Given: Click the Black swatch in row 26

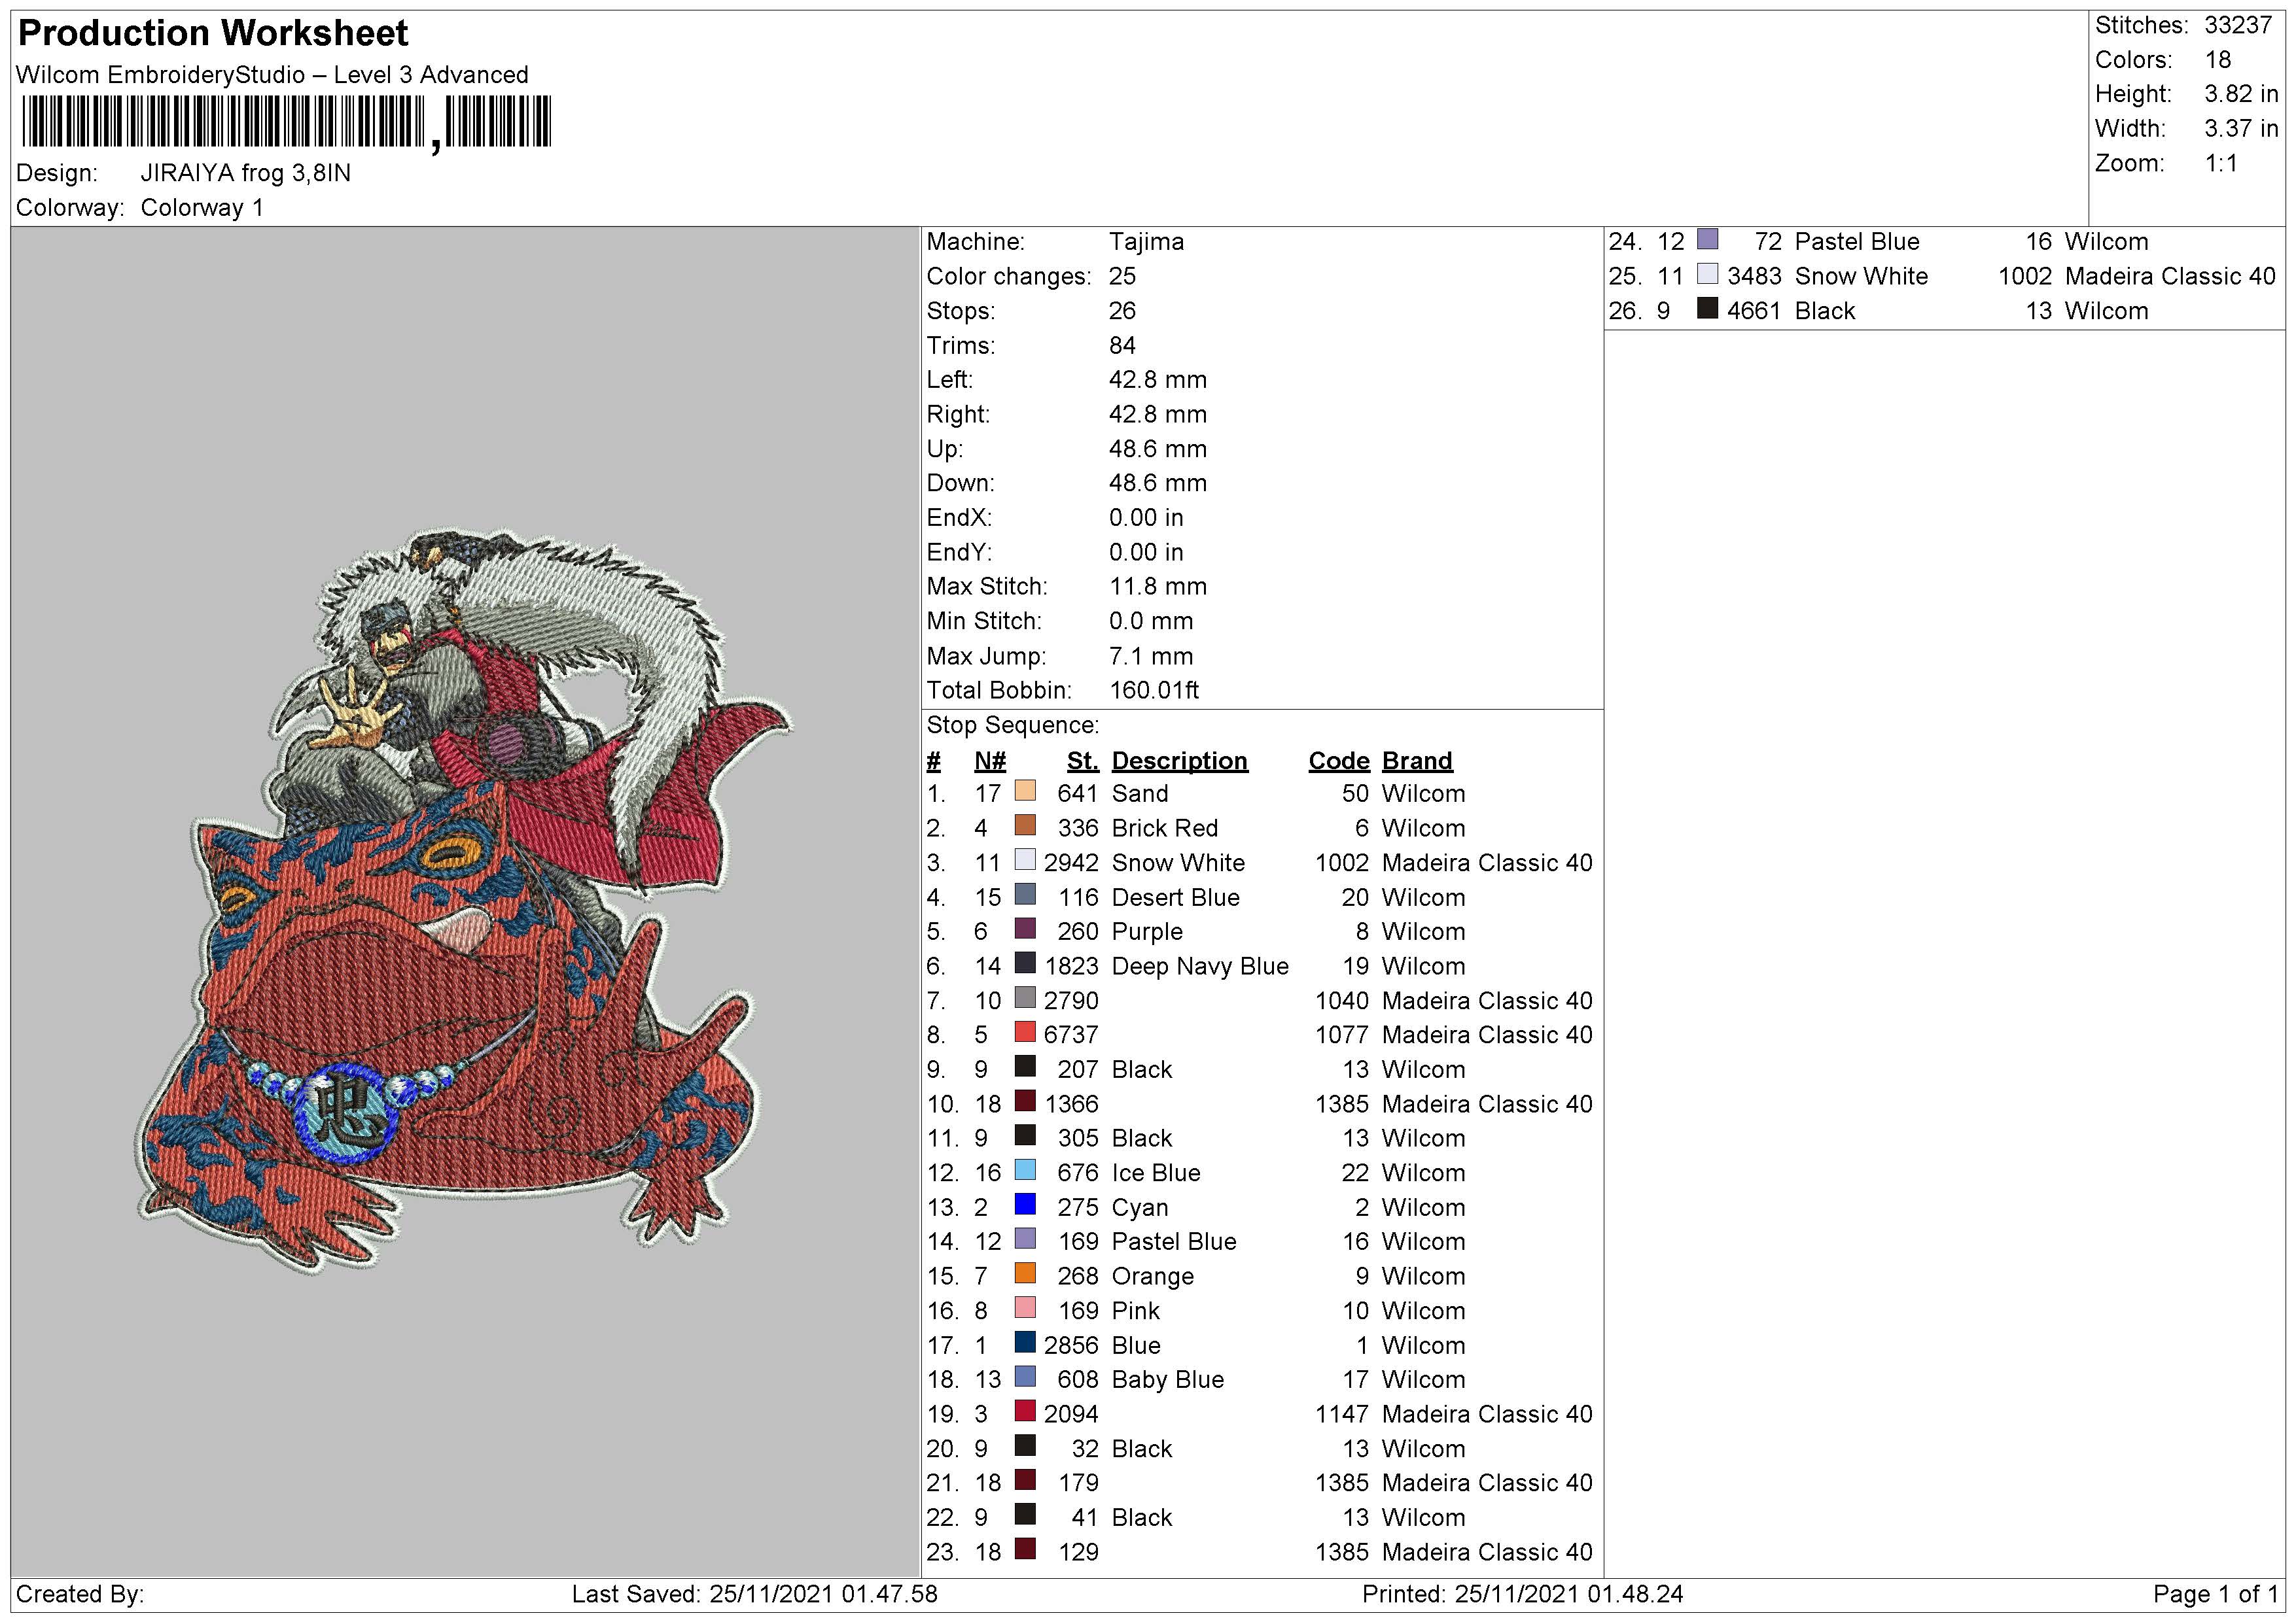Looking at the screenshot, I should (1708, 309).
